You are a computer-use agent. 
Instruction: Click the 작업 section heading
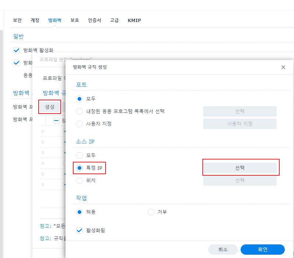(81, 198)
